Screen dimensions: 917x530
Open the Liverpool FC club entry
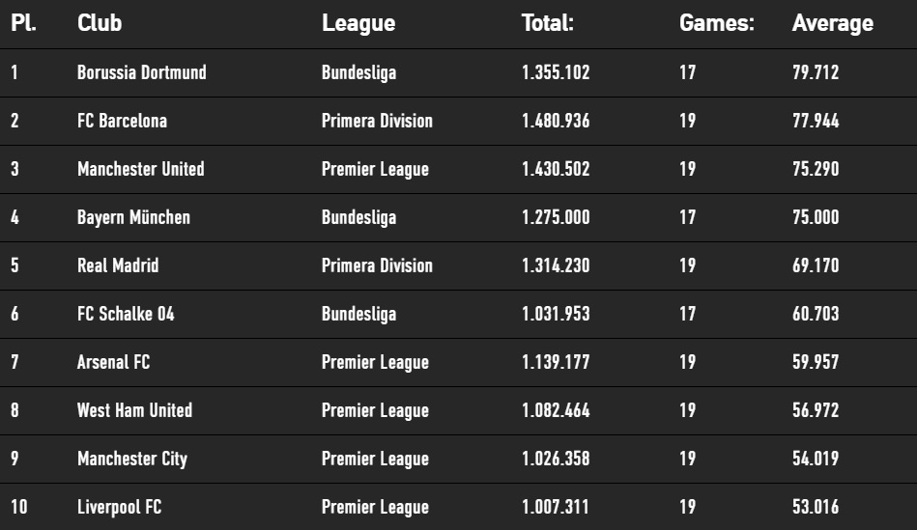pos(119,507)
